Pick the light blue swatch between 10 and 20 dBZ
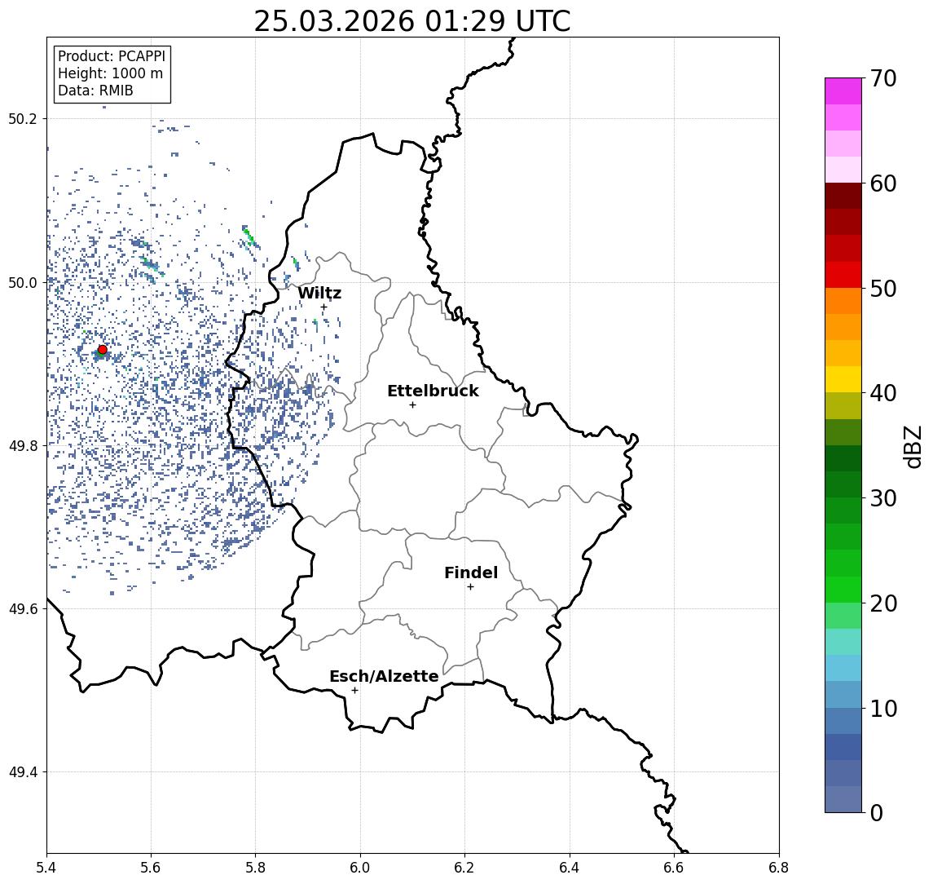933x884 pixels. 843,668
